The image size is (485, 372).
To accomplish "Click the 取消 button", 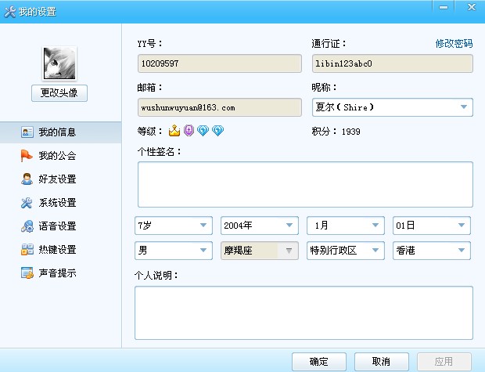I will click(382, 362).
